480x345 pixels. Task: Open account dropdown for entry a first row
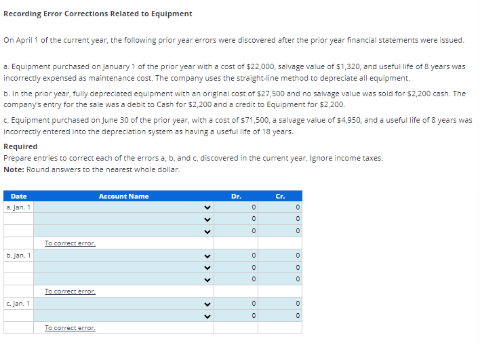123,207
